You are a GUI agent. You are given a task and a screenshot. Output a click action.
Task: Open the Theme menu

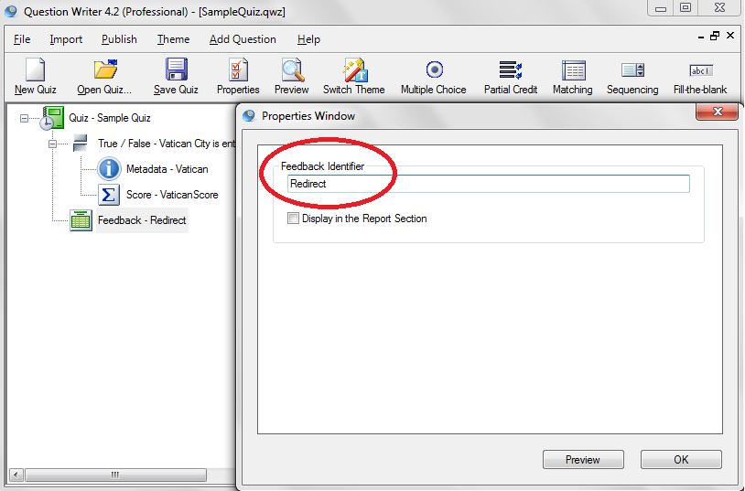(x=173, y=39)
